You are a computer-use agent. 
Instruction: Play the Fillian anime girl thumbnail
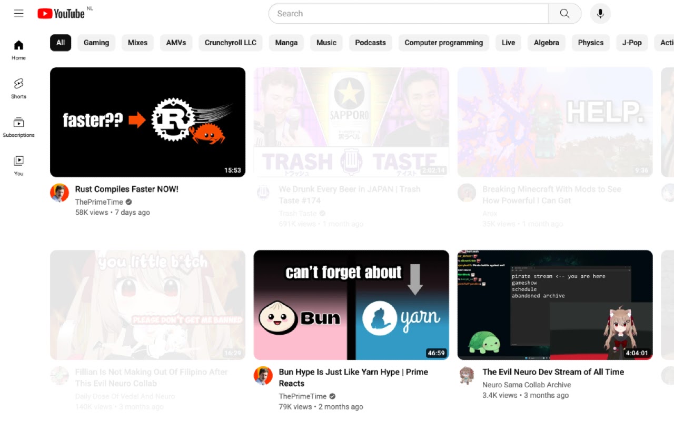tap(147, 305)
